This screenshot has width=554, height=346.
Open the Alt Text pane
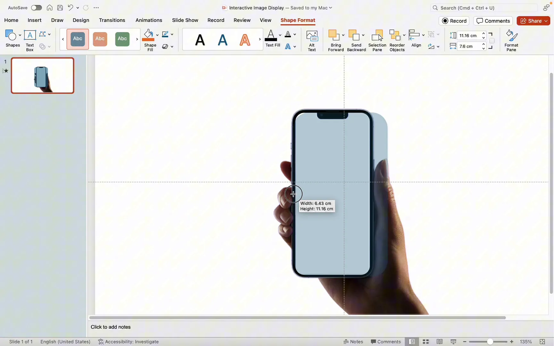click(312, 40)
